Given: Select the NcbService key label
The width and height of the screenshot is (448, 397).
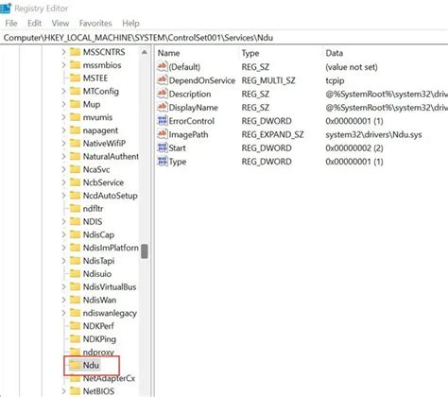Looking at the screenshot, I should tap(103, 182).
